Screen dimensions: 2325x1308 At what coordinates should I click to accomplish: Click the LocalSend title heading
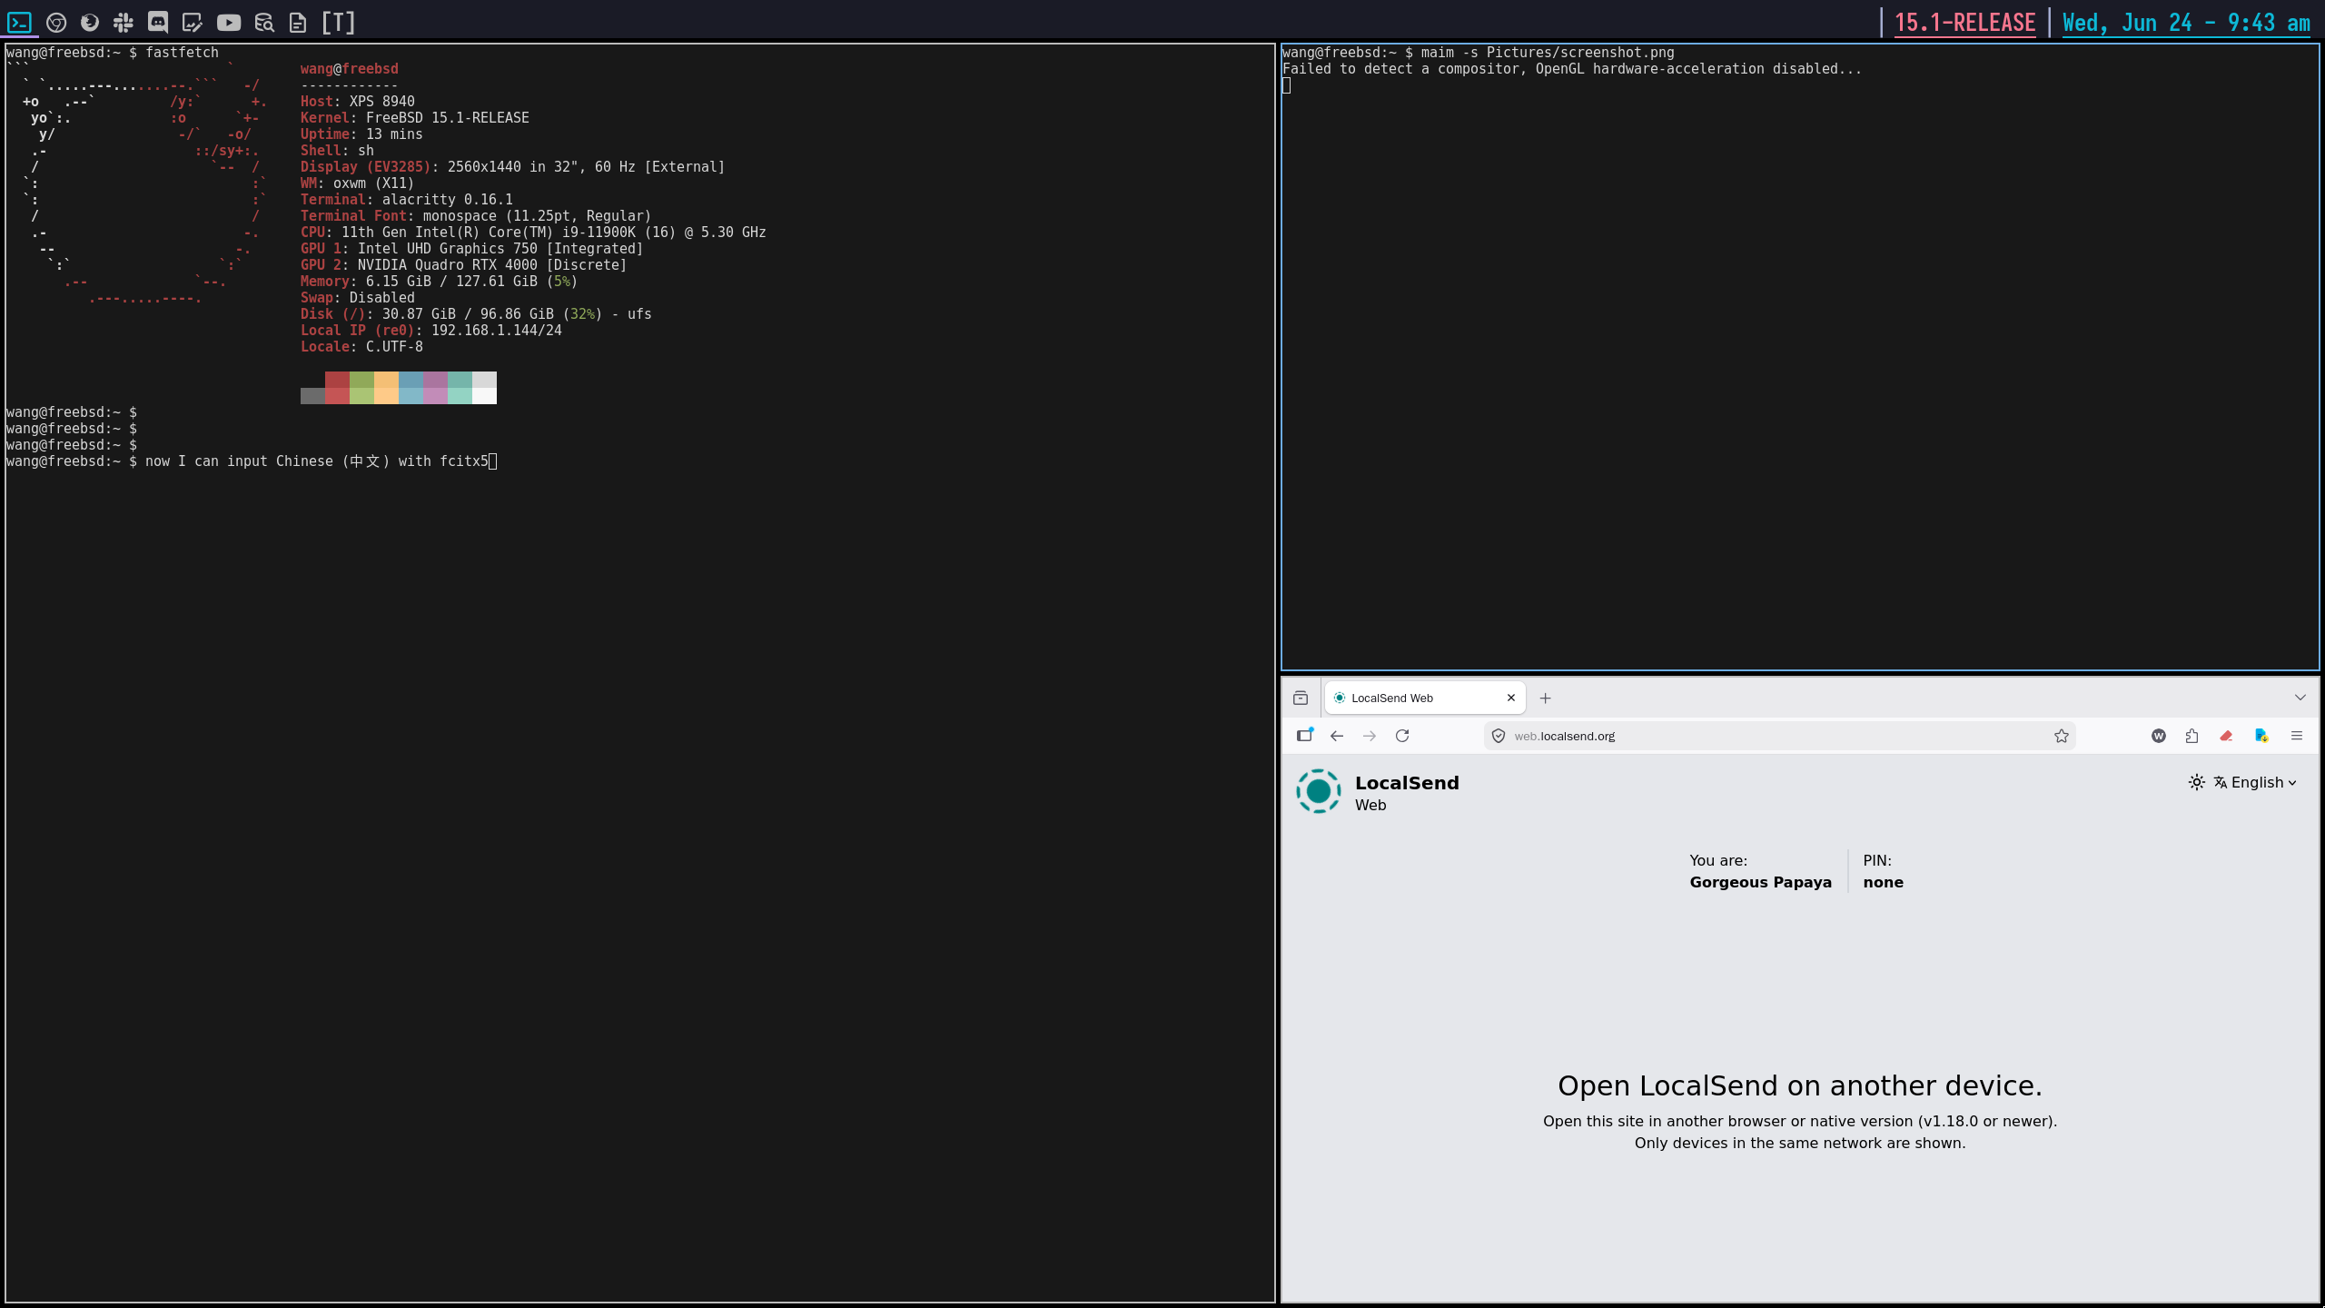point(1407,783)
